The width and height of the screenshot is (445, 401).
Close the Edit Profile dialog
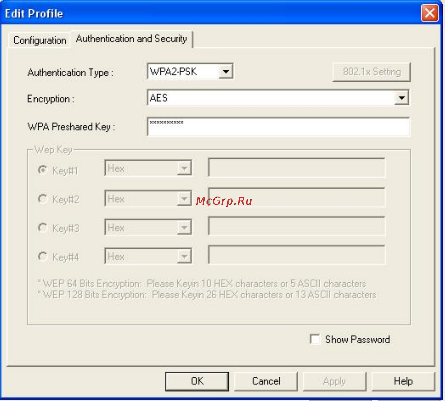click(430, 13)
